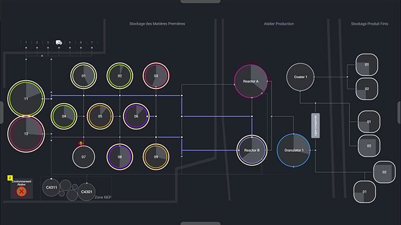Image resolution: width=401 pixels, height=225 pixels.
Task: Click raw material tank 03
Action: click(156, 76)
